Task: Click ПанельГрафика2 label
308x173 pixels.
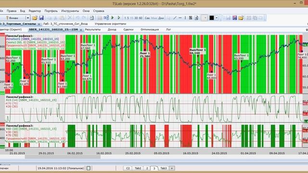Action: (19, 97)
